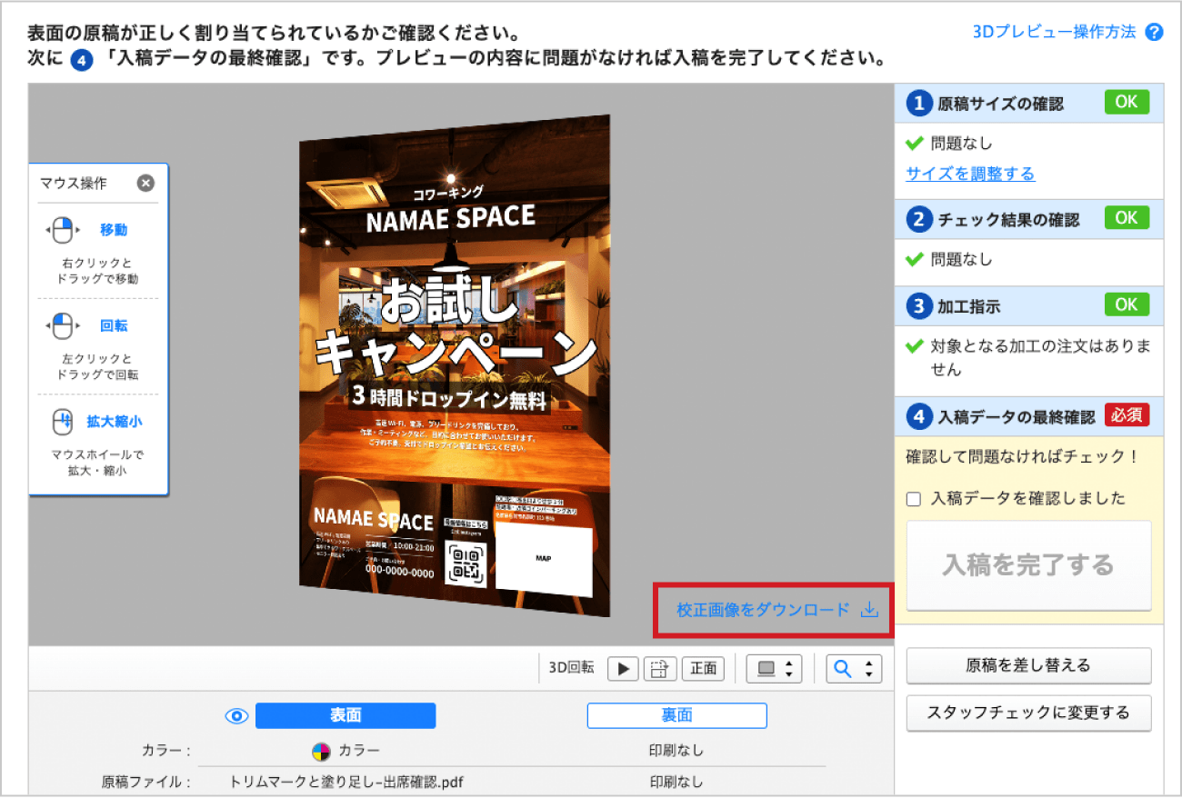Open the zoom level stepper dropdown
This screenshot has width=1182, height=798.
868,668
